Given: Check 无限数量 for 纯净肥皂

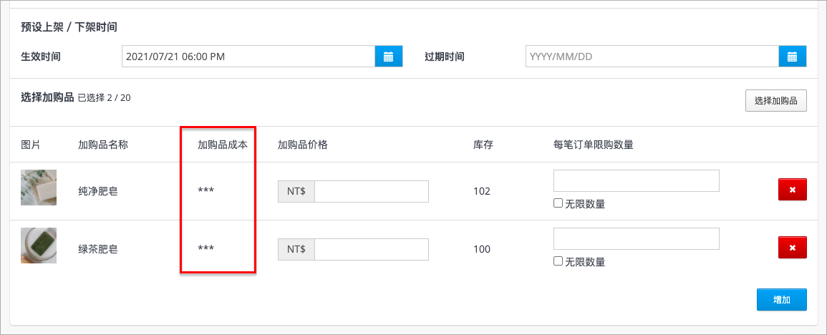Looking at the screenshot, I should click(x=558, y=203).
